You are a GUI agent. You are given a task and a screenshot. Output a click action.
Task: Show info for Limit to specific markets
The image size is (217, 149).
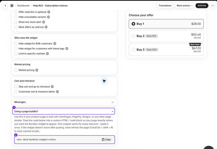[47, 54]
